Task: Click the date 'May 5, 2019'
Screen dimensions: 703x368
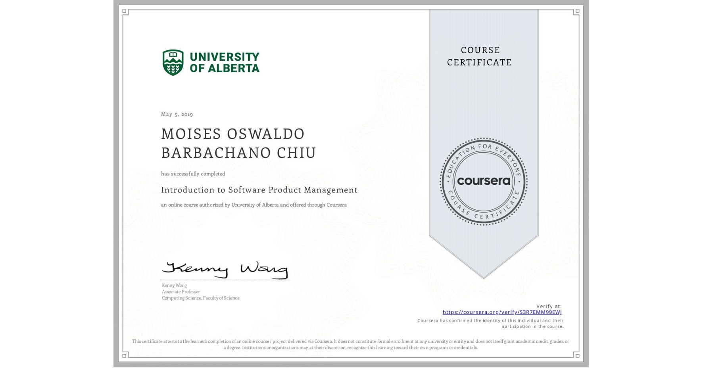Action: coord(177,114)
